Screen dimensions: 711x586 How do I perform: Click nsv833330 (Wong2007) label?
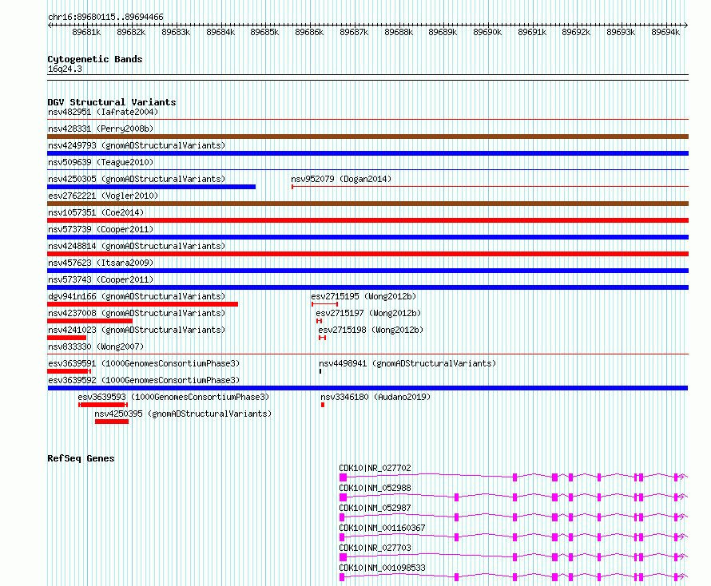pos(96,346)
